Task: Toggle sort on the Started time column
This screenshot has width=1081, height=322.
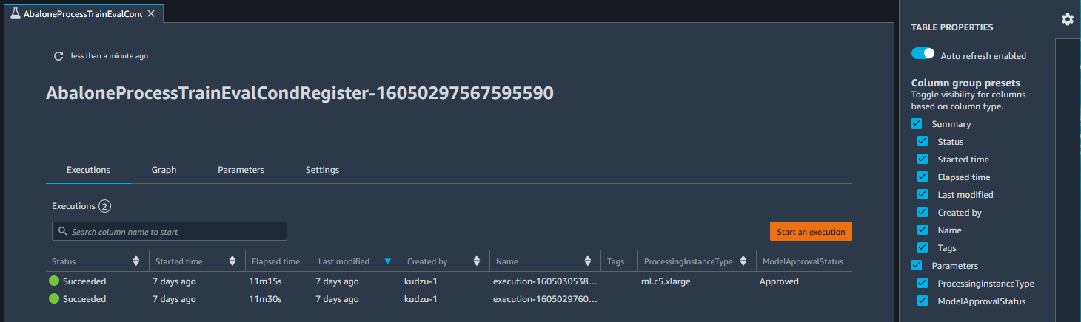Action: 232,261
